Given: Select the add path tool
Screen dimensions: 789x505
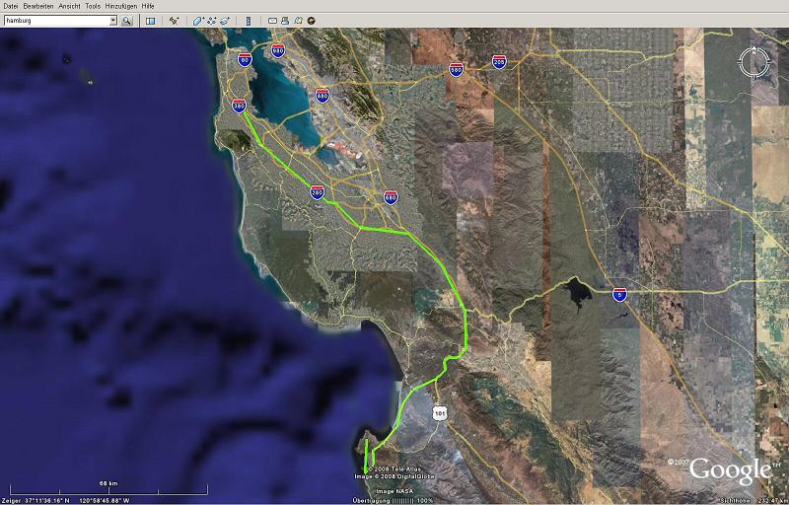Looking at the screenshot, I should [x=212, y=20].
